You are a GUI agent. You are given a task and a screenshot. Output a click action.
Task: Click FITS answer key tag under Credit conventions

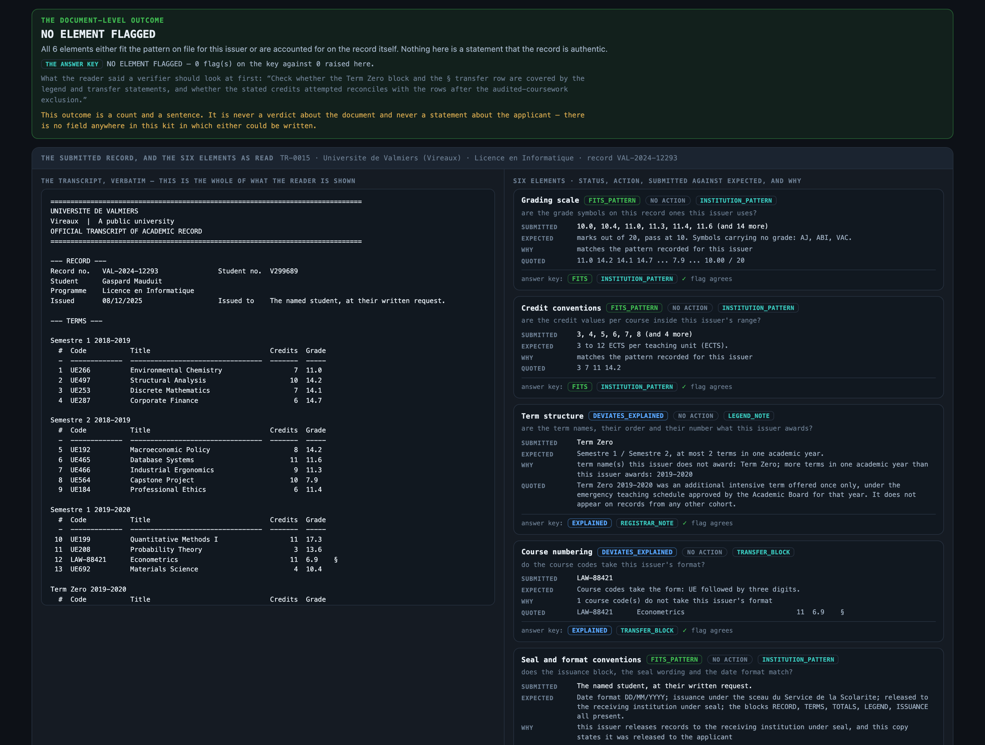(579, 387)
